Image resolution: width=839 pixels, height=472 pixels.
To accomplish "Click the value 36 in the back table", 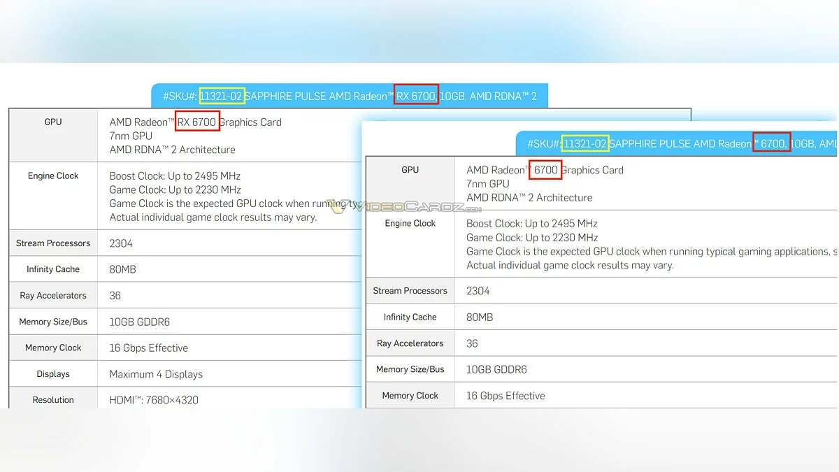I will click(x=115, y=296).
